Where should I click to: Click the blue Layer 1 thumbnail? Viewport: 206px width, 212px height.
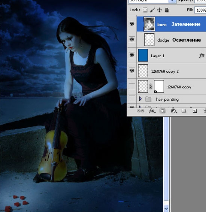click(x=143, y=55)
